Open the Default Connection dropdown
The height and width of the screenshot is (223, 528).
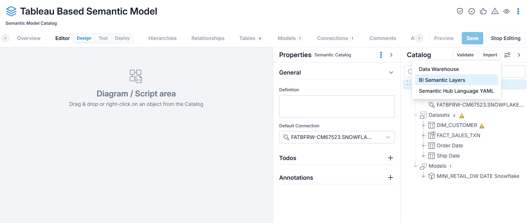point(337,137)
